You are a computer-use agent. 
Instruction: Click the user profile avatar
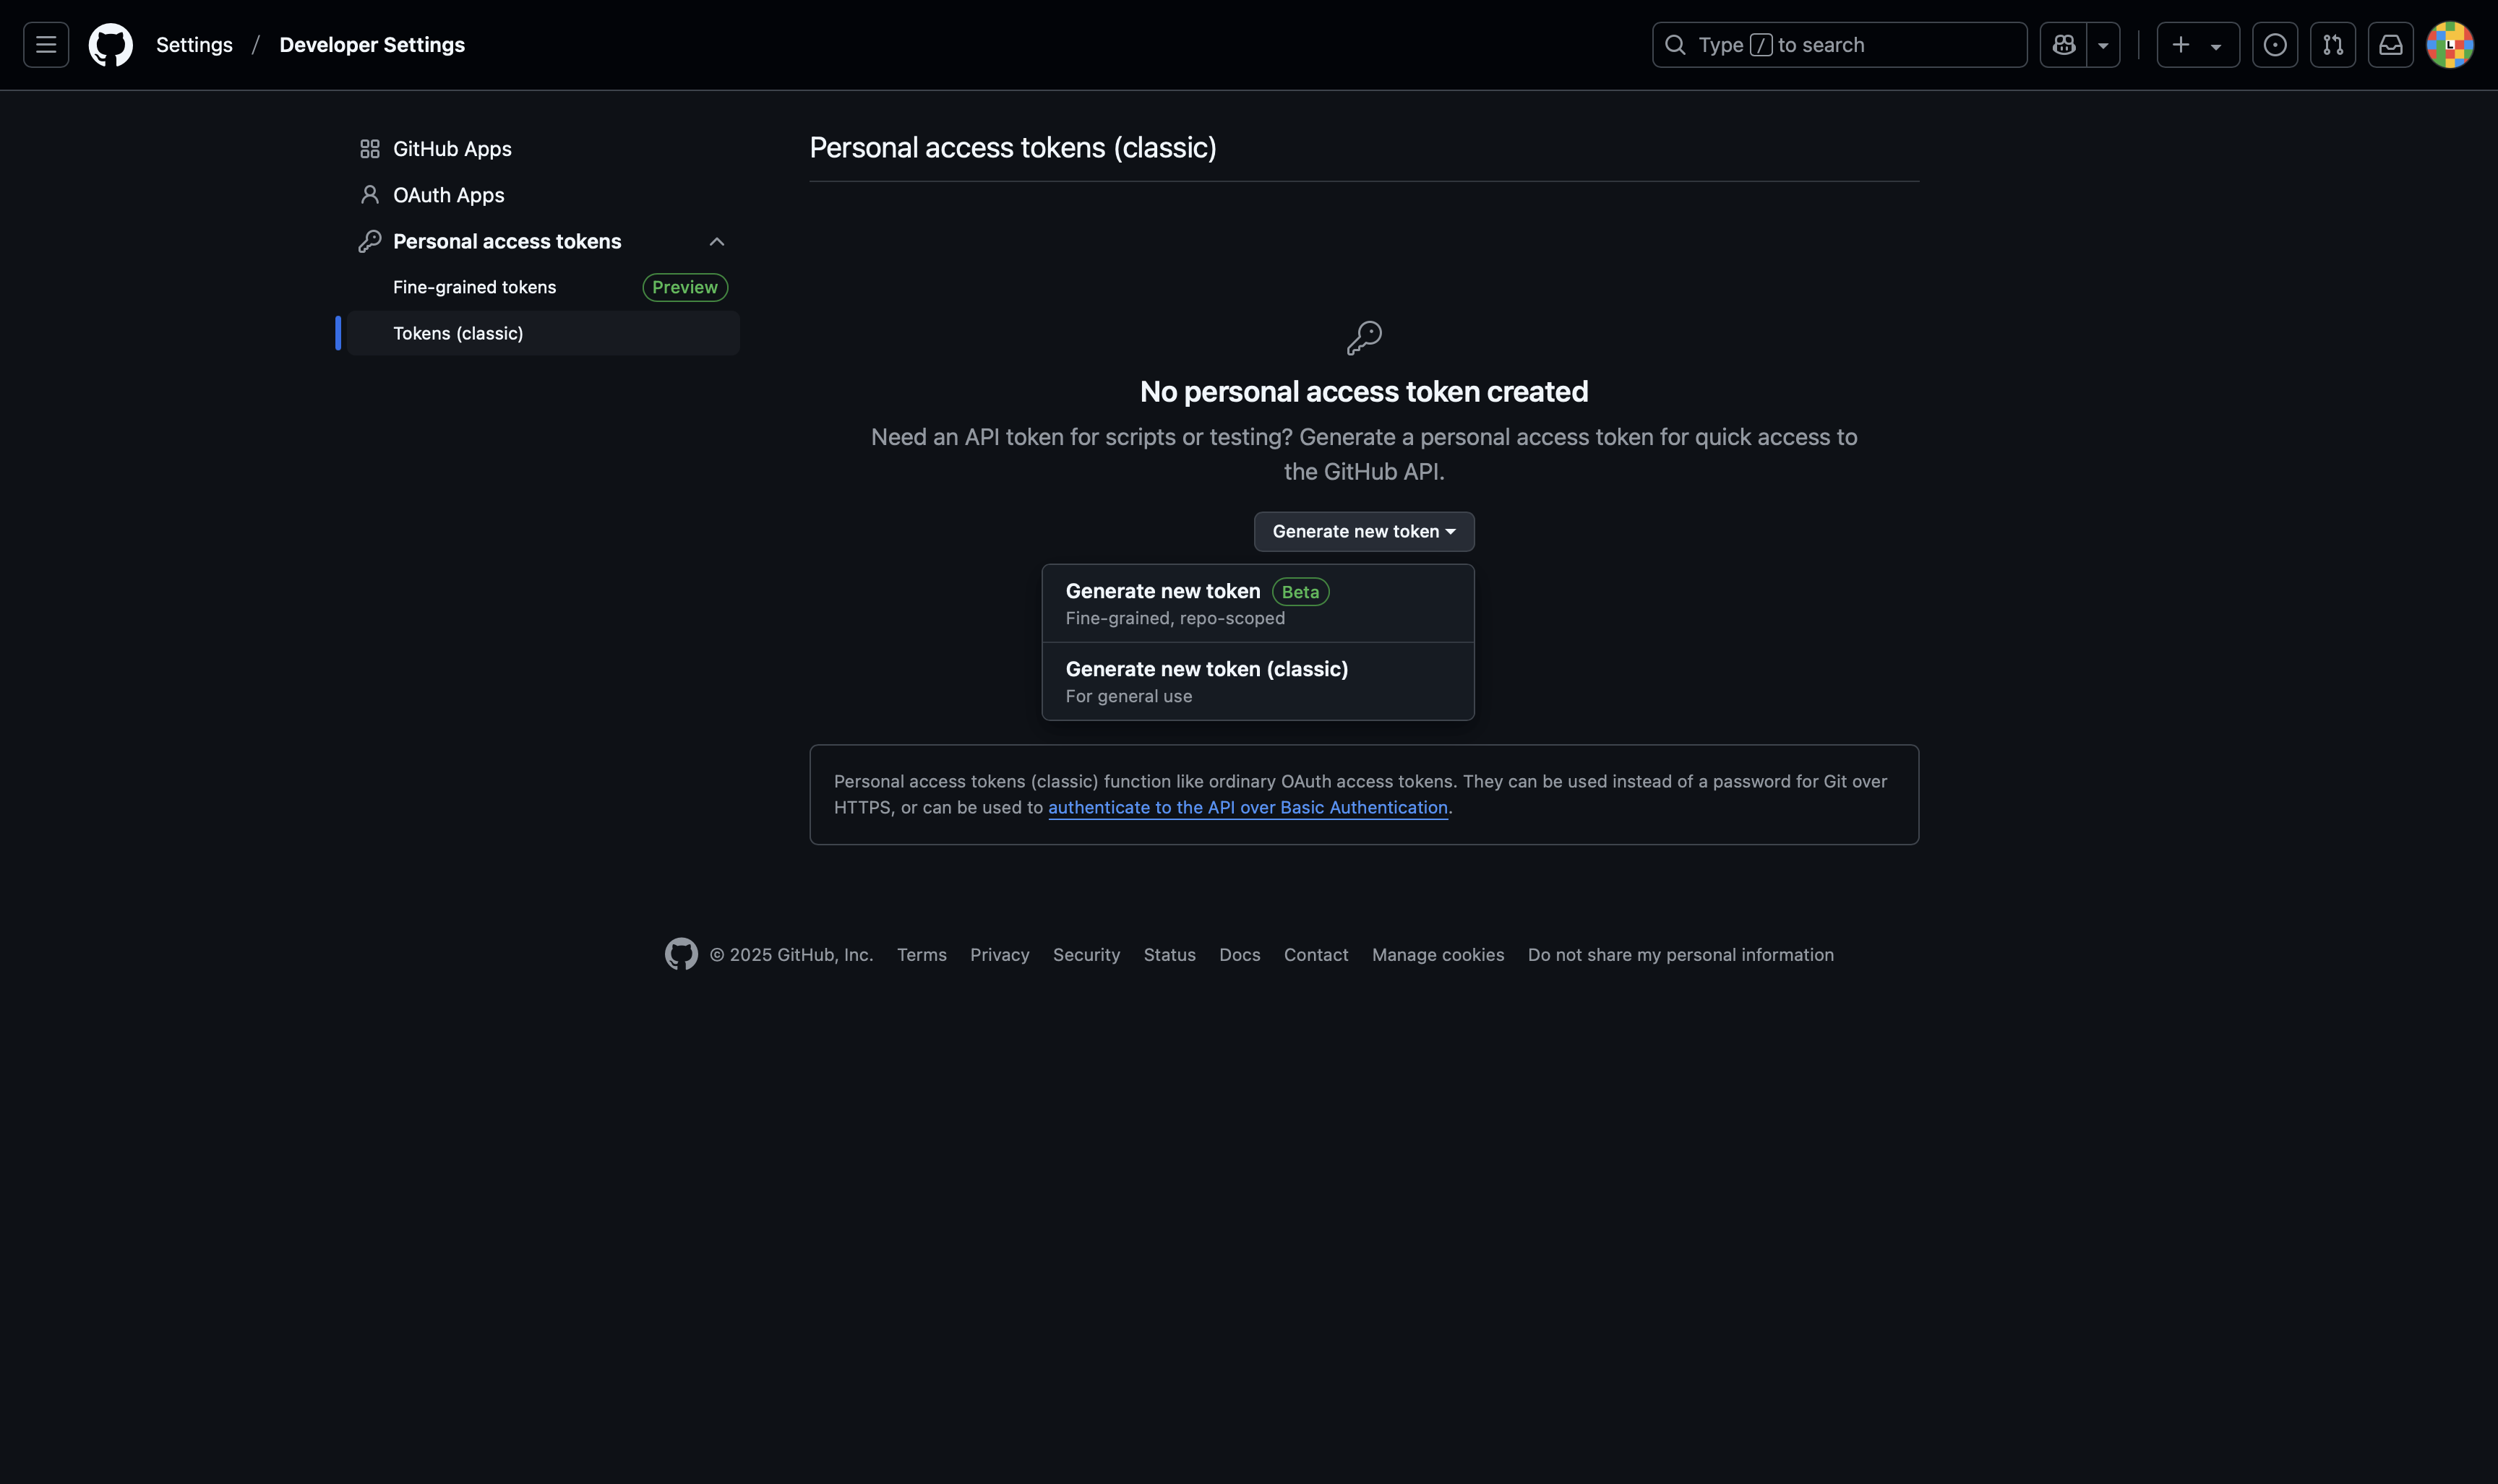[x=2449, y=45]
